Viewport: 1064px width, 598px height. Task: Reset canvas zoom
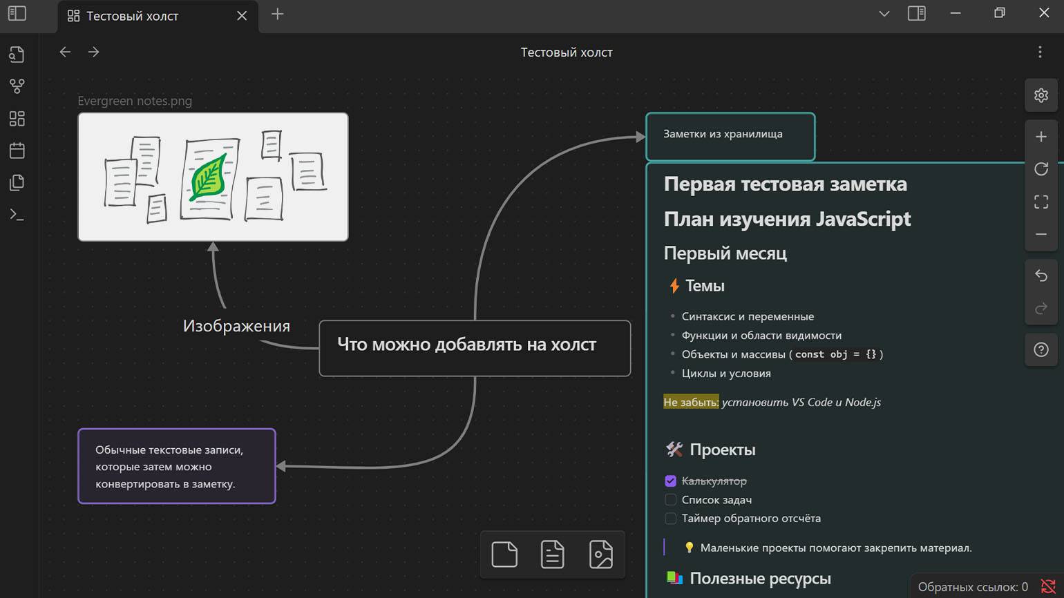pos(1041,169)
